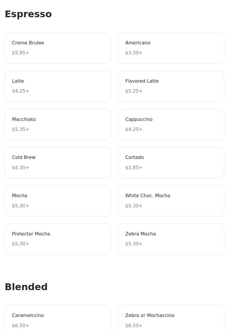Click the Espresso section heading
This screenshot has width=229, height=331.
coord(28,14)
